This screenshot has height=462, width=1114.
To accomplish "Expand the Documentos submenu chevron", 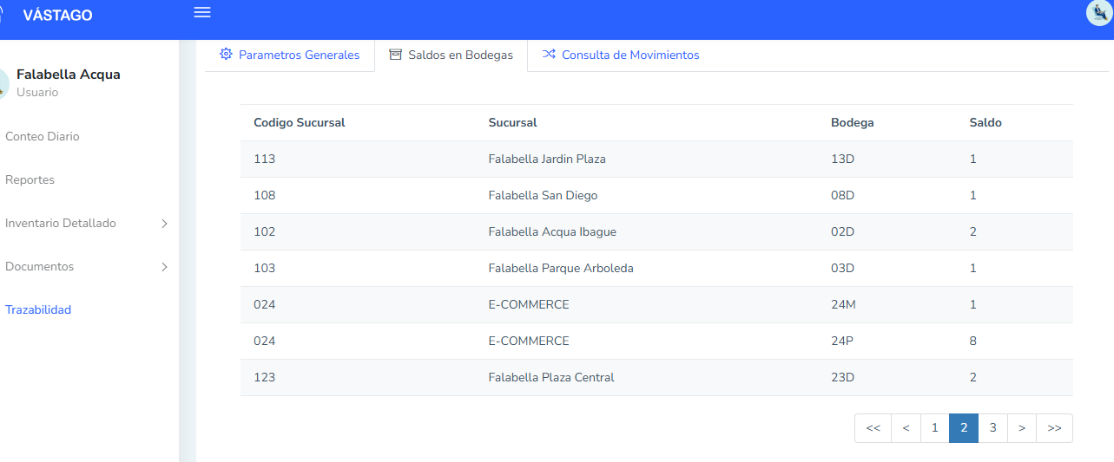I will pyautogui.click(x=164, y=267).
